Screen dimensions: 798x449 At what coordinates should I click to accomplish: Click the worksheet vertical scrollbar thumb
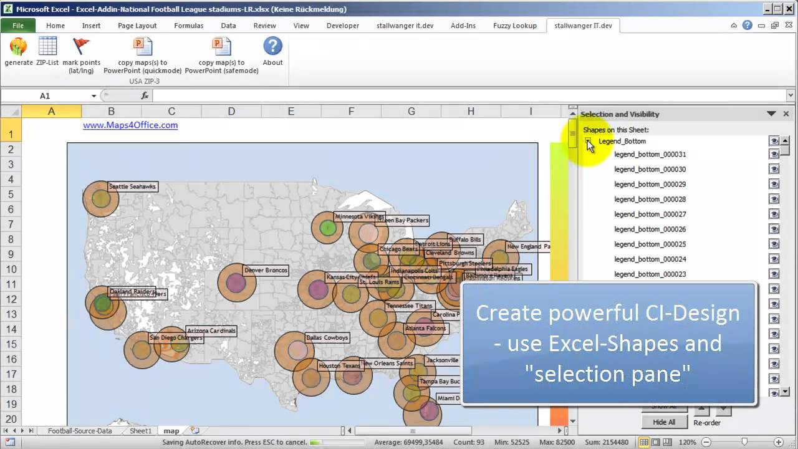coord(573,133)
